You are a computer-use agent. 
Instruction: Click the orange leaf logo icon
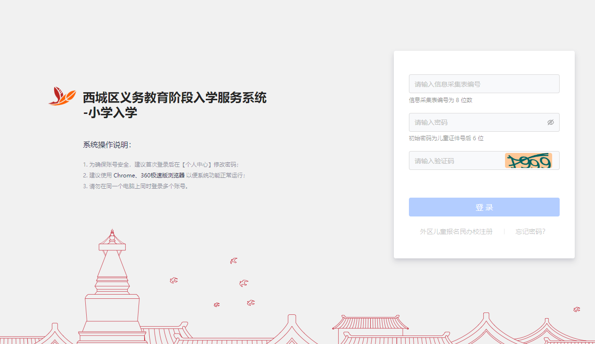pyautogui.click(x=62, y=96)
